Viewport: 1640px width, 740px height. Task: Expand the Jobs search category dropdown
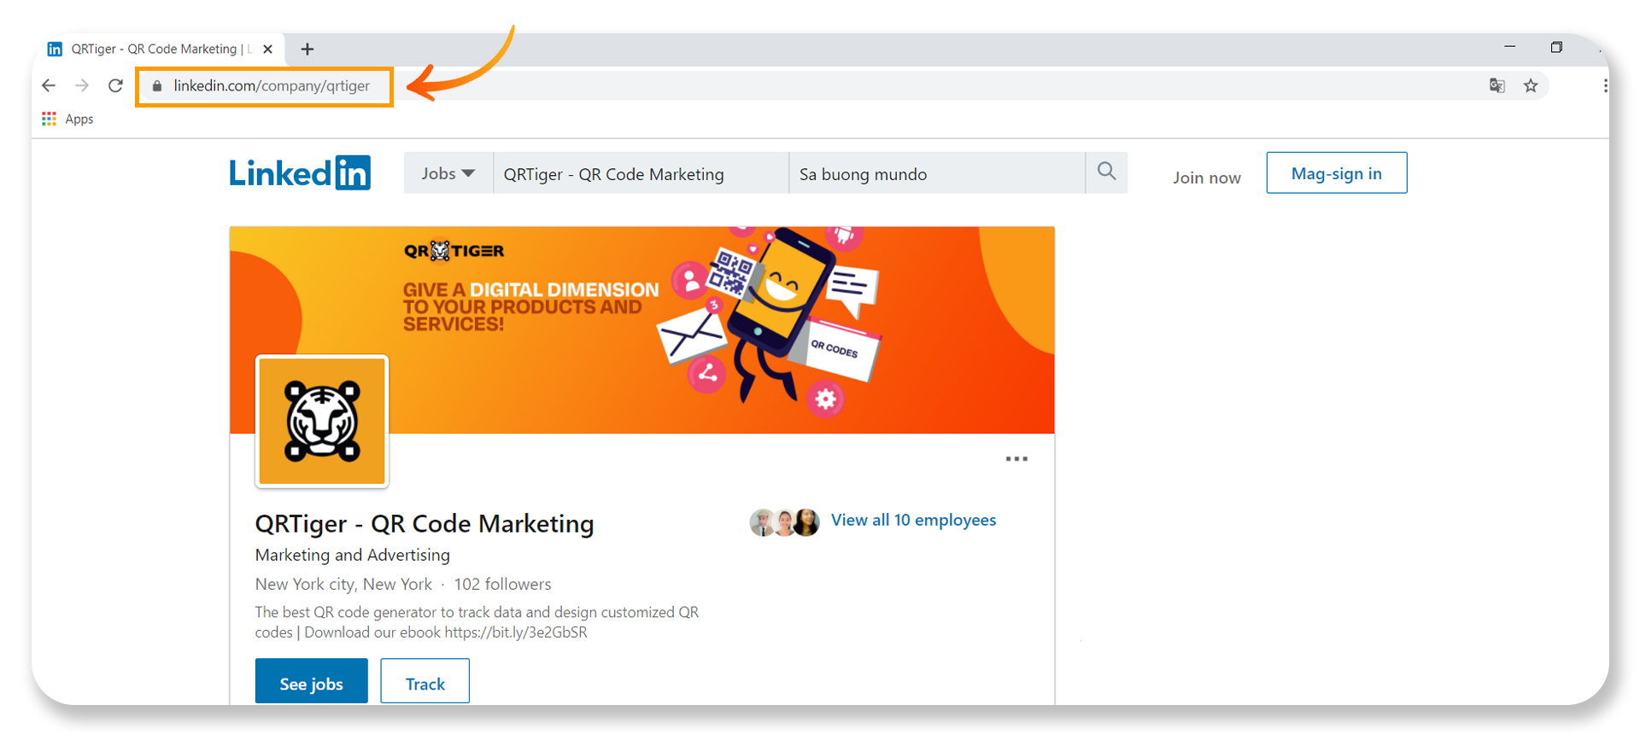[x=448, y=173]
